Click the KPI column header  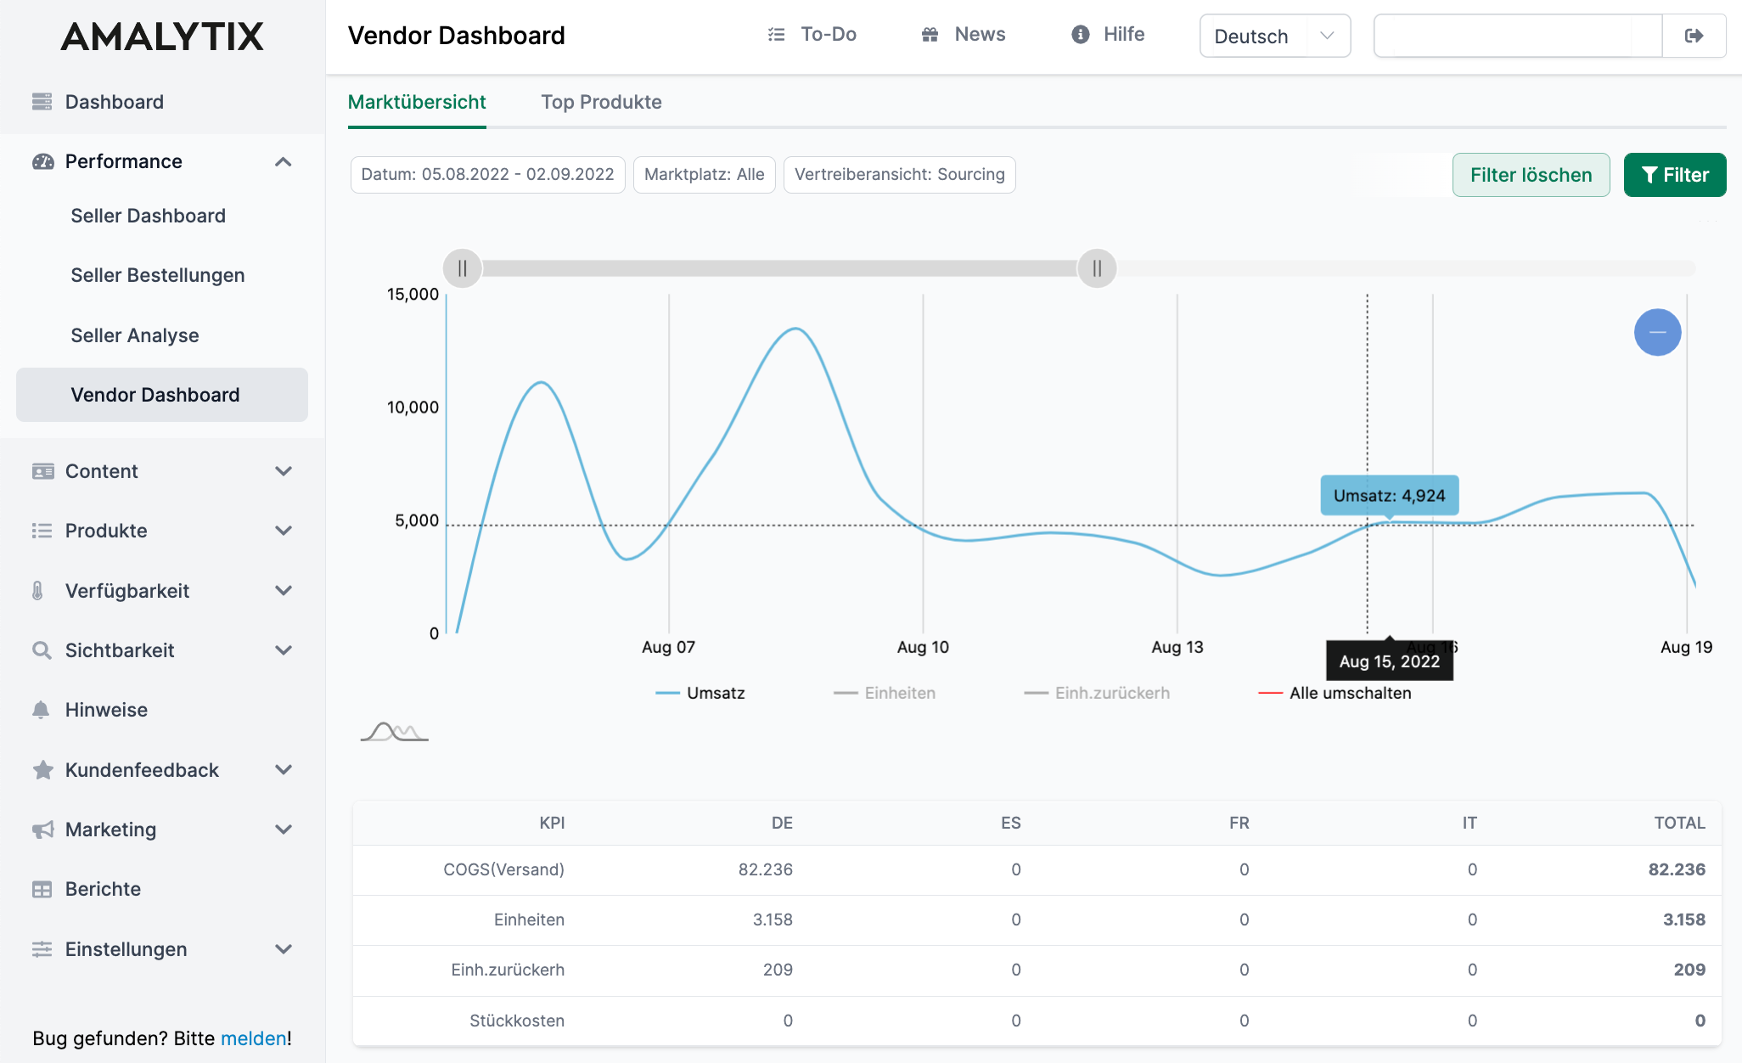point(552,823)
